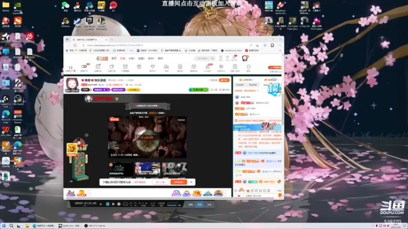The image size is (408, 229).
Task: Click the Douyu search magnifier icon
Action: click(212, 59)
